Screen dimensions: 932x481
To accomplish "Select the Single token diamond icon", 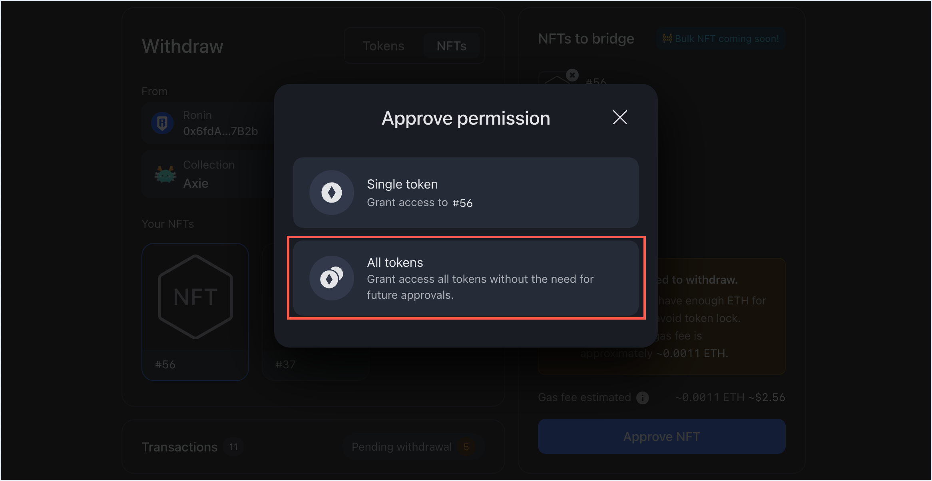I will pyautogui.click(x=331, y=193).
